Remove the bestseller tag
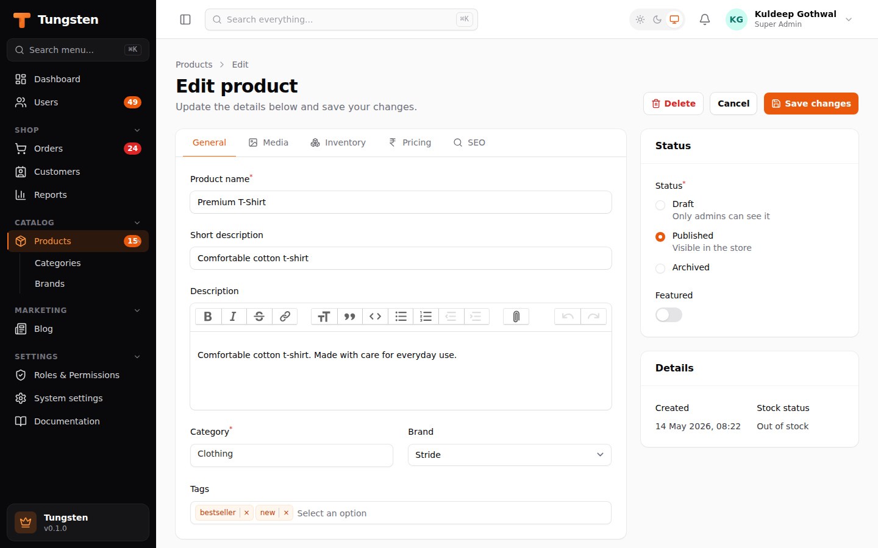This screenshot has width=878, height=548. [246, 513]
